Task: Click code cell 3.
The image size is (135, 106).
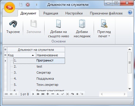Action: [x=25, y=72]
